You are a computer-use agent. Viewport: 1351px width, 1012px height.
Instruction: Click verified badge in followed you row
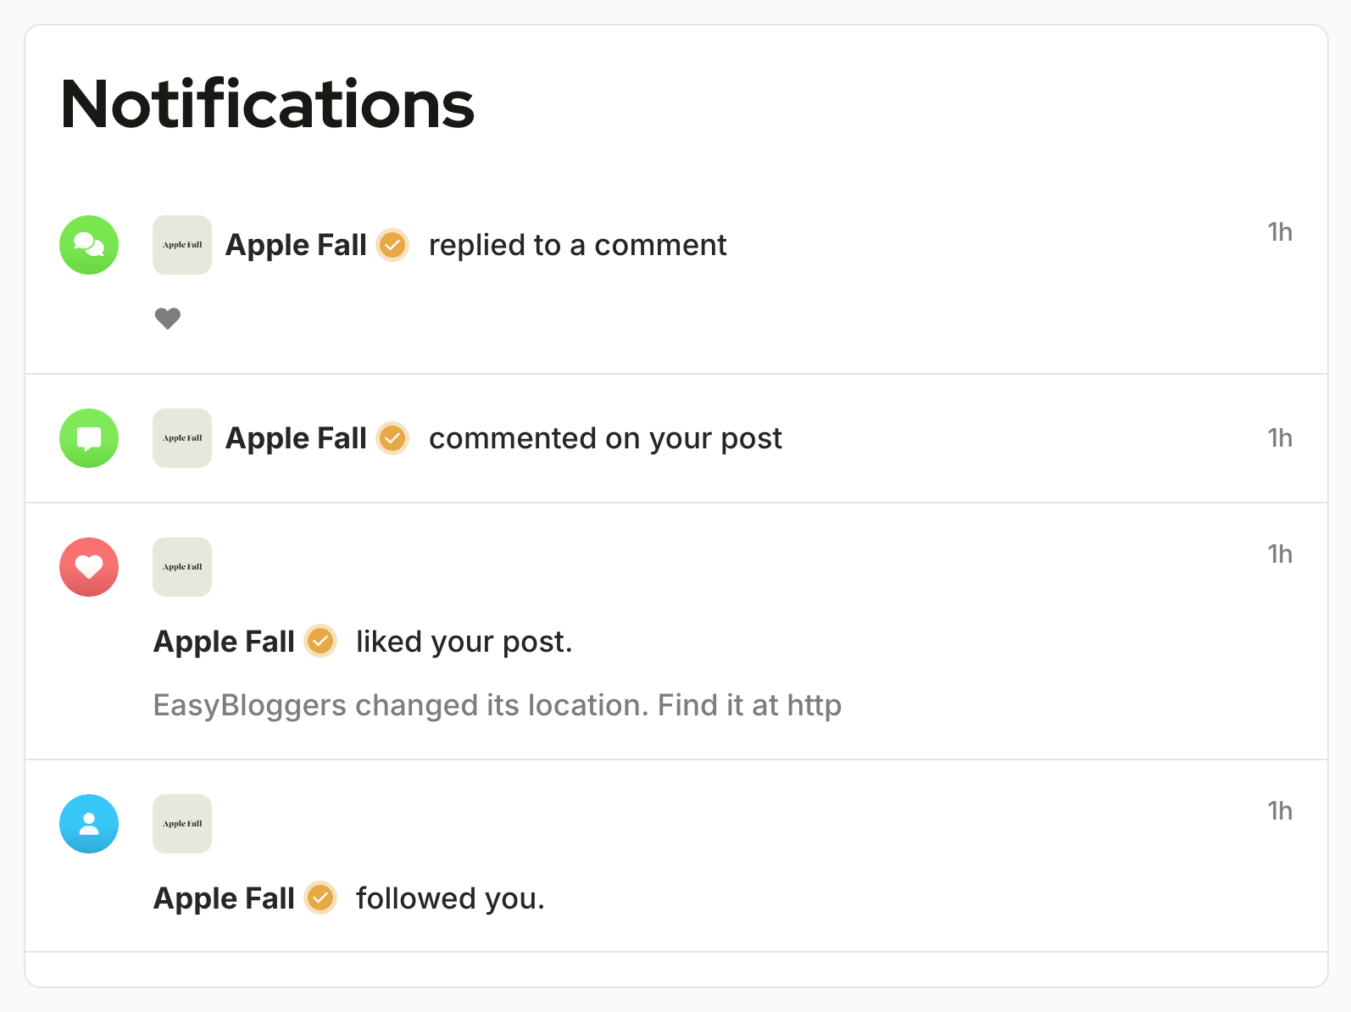[320, 898]
